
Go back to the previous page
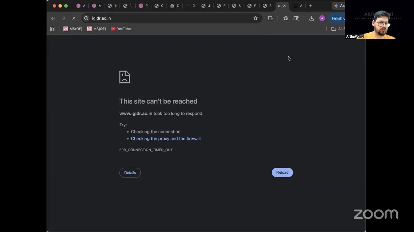(x=53, y=18)
